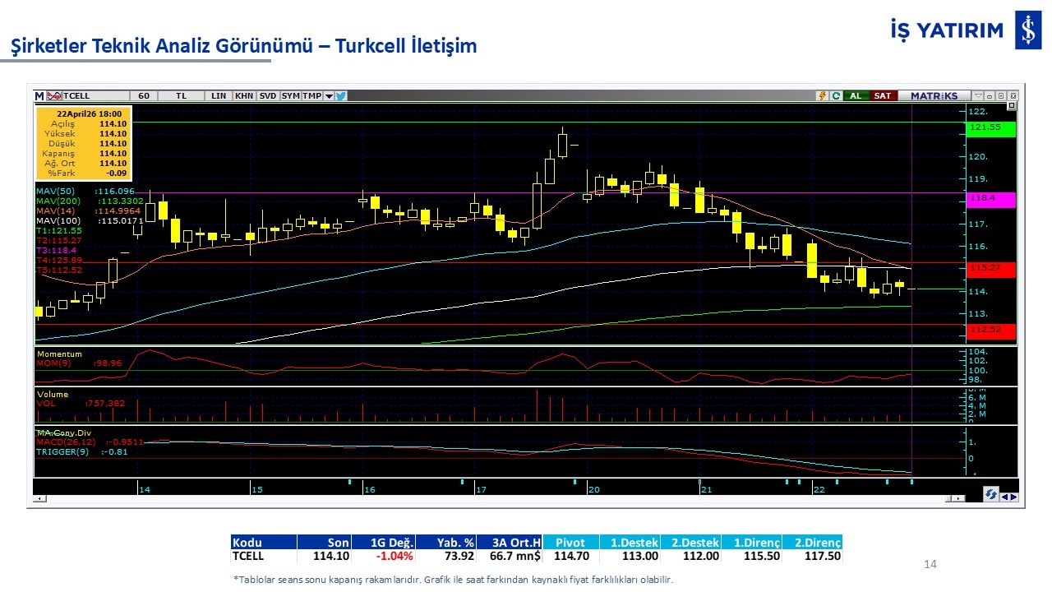Screen dimensions: 1052x592
Task: Click the Matriks M icon in chart toolbar
Action: click(x=39, y=95)
